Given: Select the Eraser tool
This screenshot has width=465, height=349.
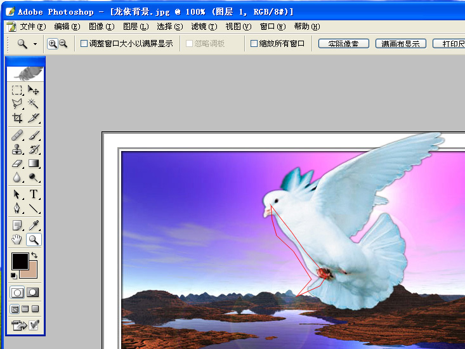Looking at the screenshot, I should [17, 163].
